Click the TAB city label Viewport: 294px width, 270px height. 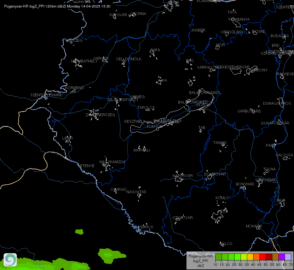(202, 127)
